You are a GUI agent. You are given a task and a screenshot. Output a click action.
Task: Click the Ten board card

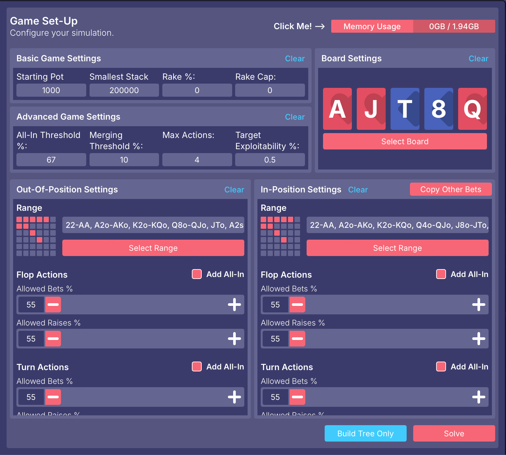coord(405,109)
